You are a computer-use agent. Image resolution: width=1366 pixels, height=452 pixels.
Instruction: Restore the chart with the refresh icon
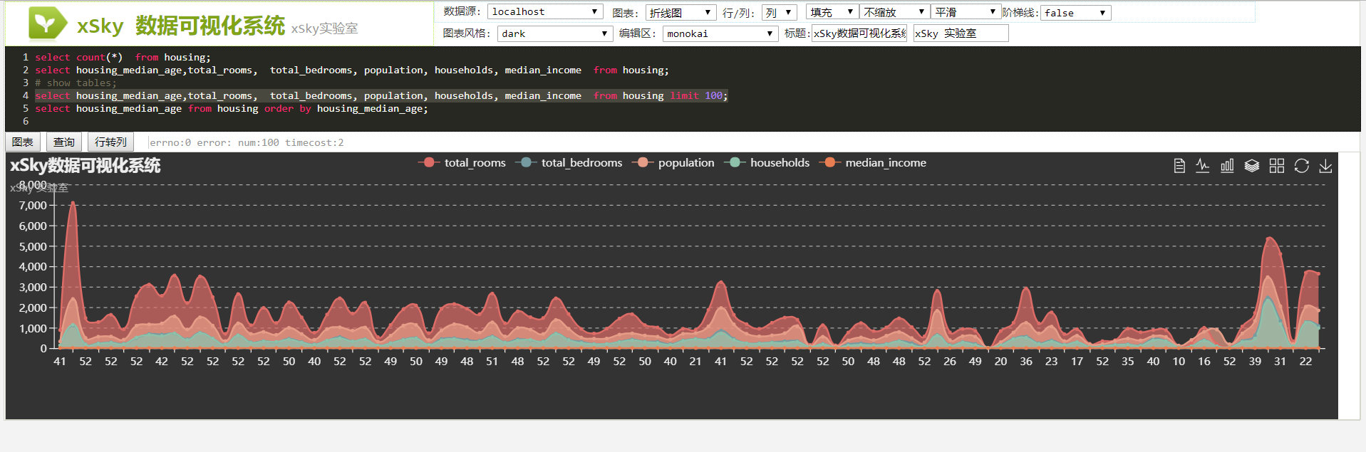[1302, 166]
